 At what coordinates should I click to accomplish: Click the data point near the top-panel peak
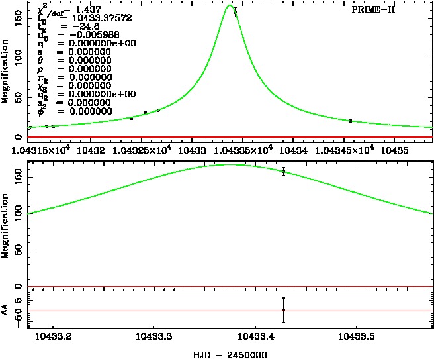click(x=235, y=11)
